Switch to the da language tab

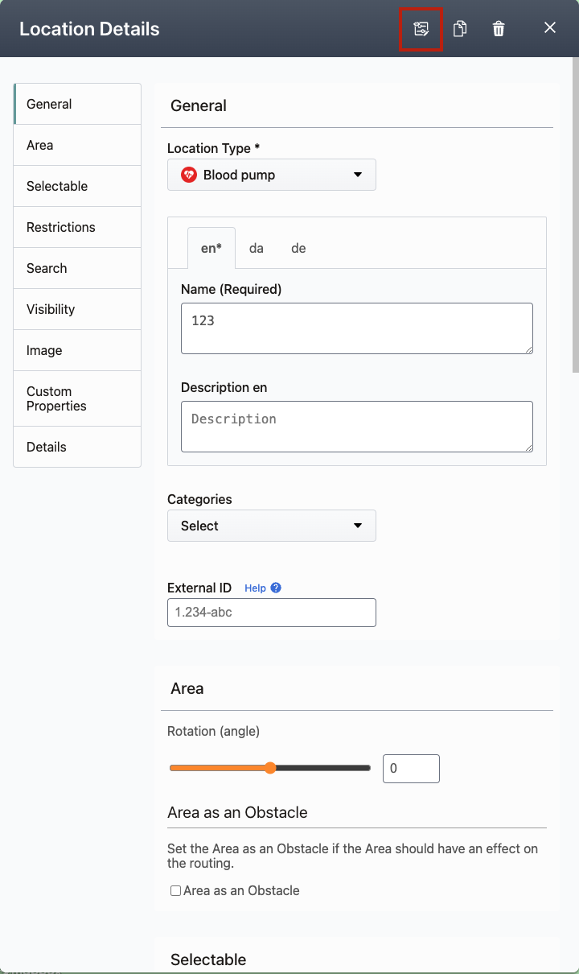pyautogui.click(x=257, y=248)
